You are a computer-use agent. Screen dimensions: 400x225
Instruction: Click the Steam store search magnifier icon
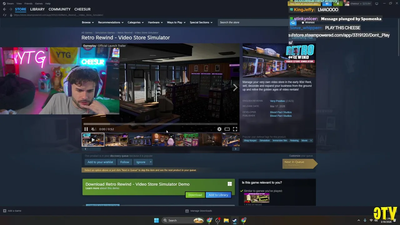293,22
